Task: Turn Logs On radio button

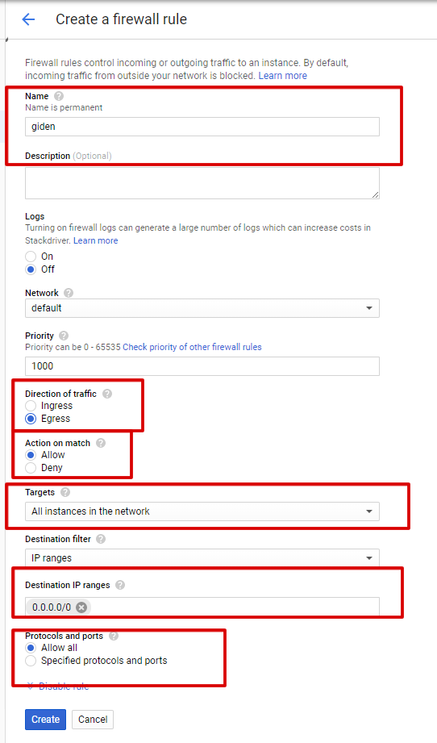Action: point(31,257)
